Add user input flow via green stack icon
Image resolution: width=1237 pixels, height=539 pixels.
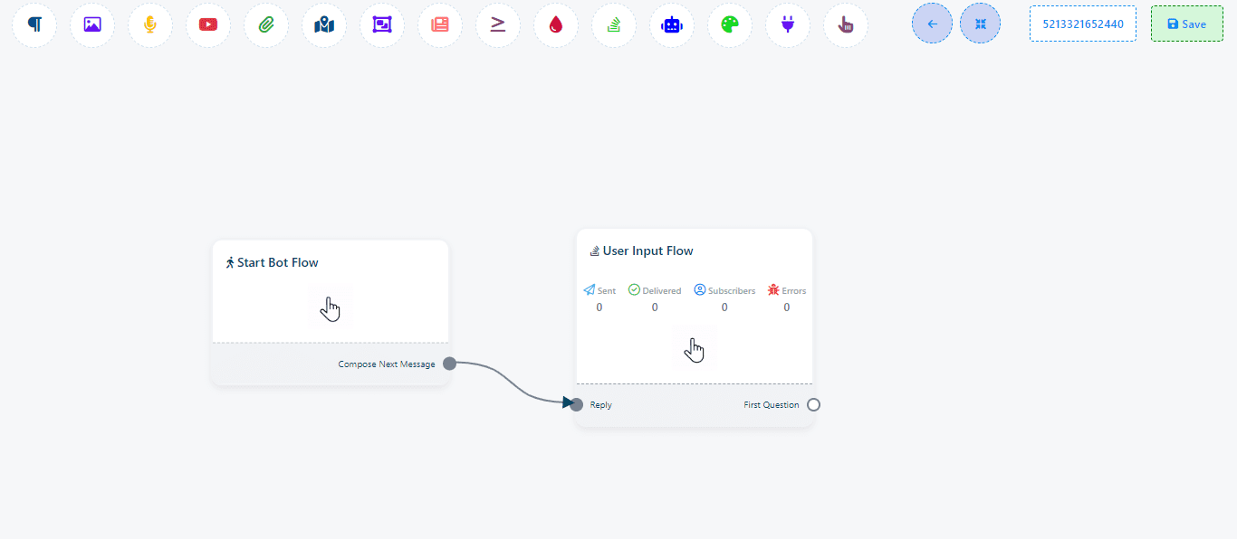[614, 24]
